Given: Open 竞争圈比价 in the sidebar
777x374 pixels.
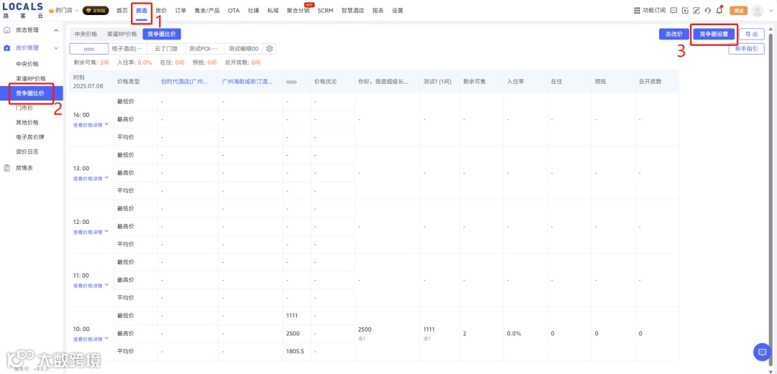Looking at the screenshot, I should point(31,93).
